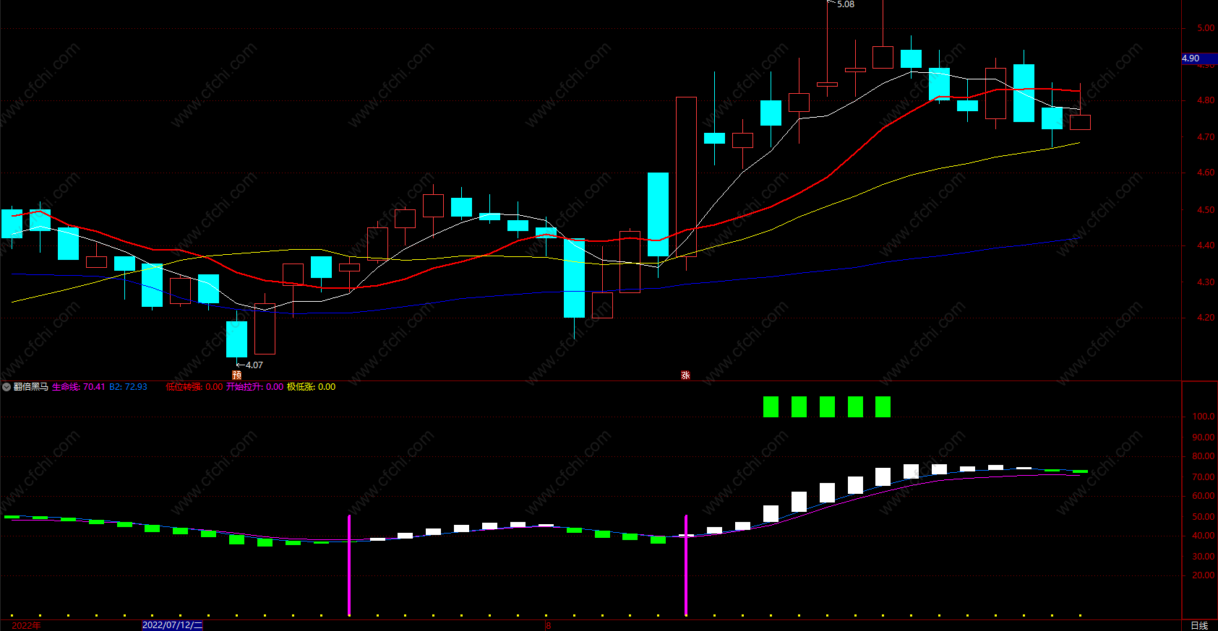The width and height of the screenshot is (1218, 631).
Task: Select the 开始拉升: 0.00 readout
Action: pyautogui.click(x=255, y=387)
